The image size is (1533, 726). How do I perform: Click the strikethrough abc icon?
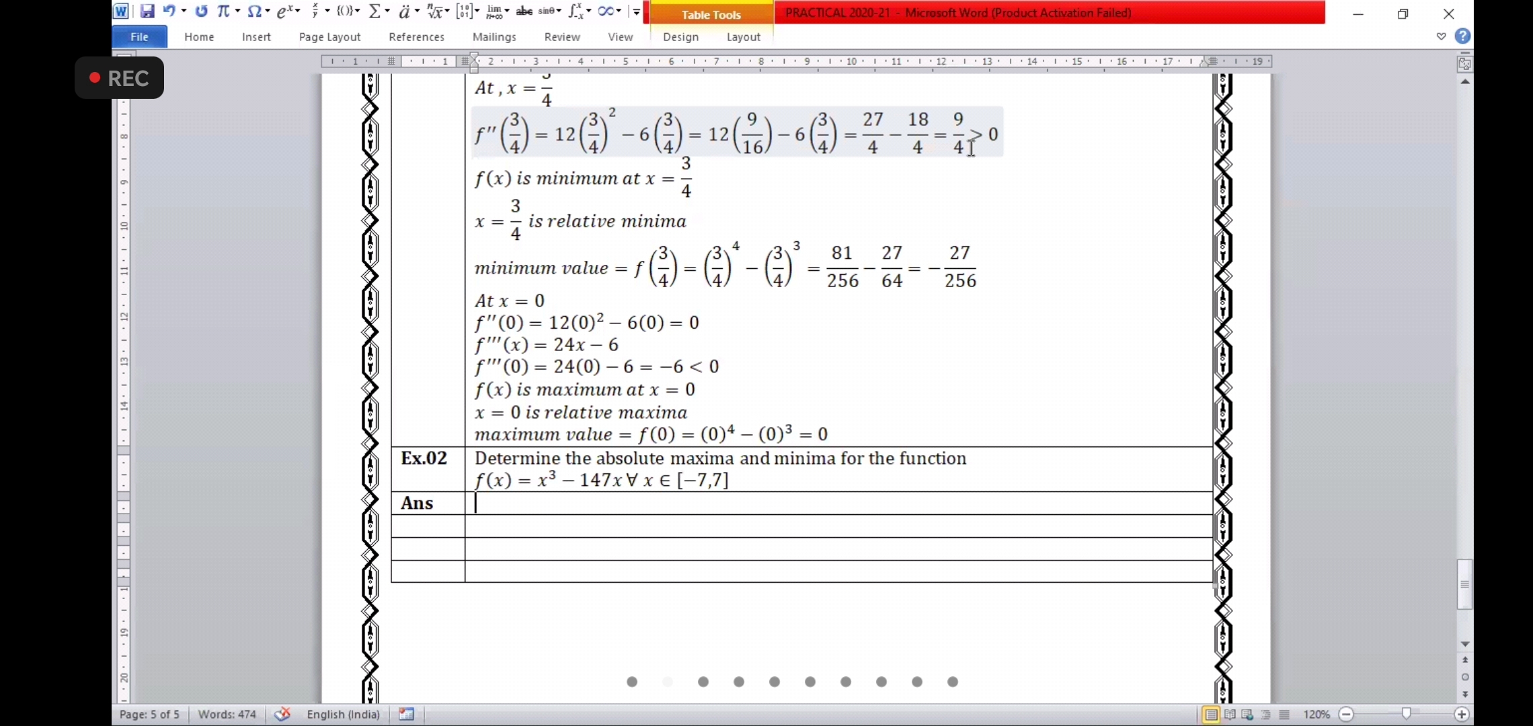pyautogui.click(x=524, y=11)
